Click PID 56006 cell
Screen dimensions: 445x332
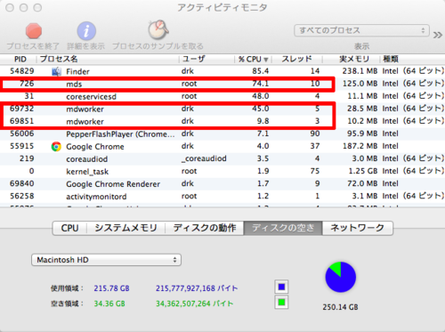(x=22, y=134)
